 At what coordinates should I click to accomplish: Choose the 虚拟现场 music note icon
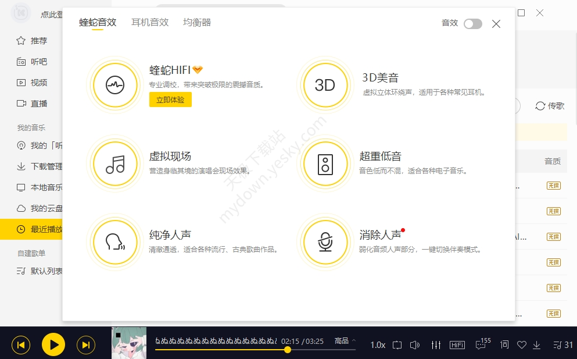115,163
